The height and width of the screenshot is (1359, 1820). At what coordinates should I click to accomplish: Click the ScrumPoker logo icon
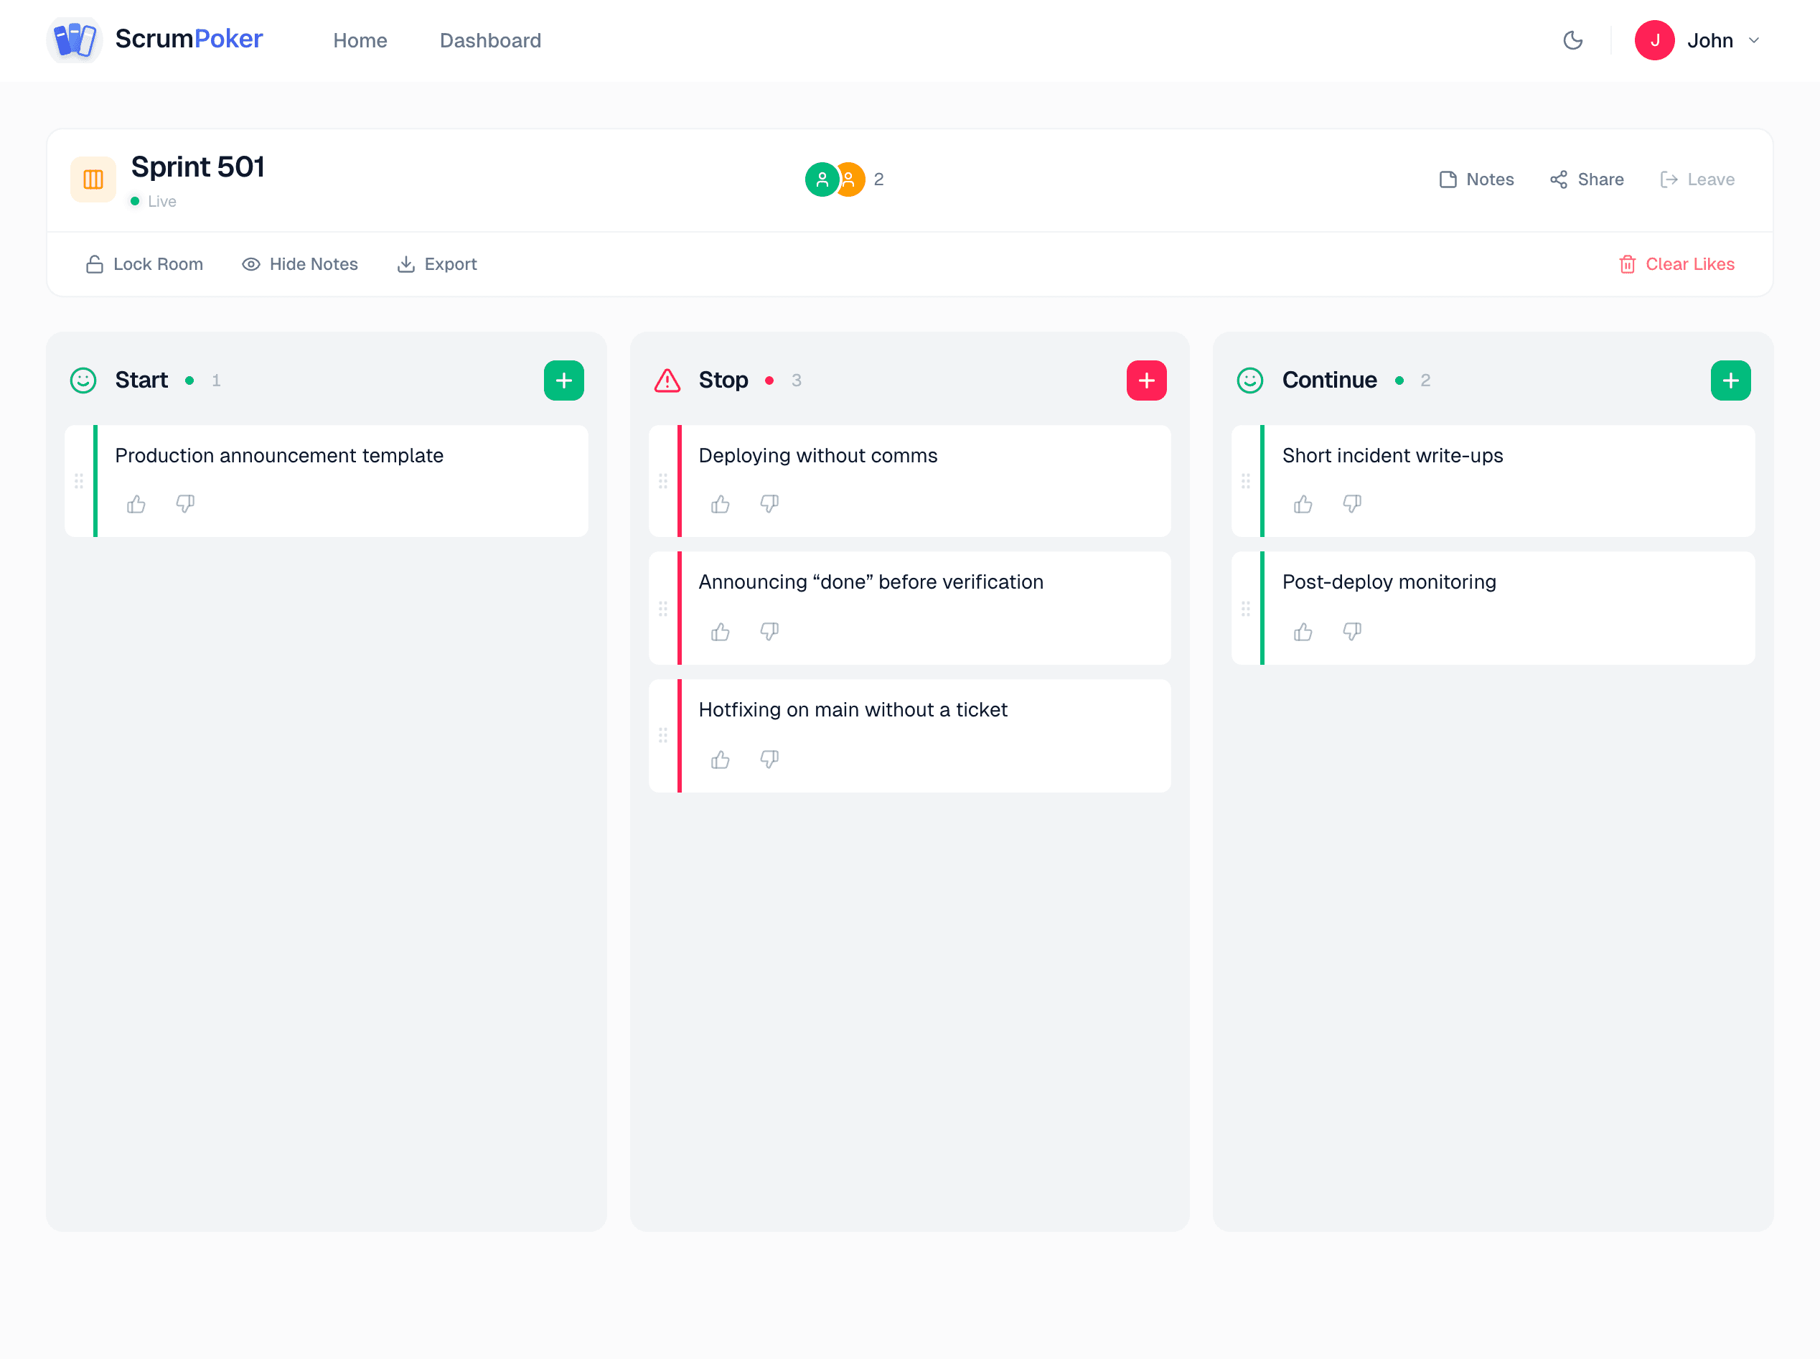74,39
